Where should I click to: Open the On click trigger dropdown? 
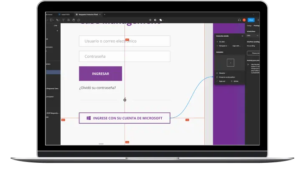(x=222, y=42)
